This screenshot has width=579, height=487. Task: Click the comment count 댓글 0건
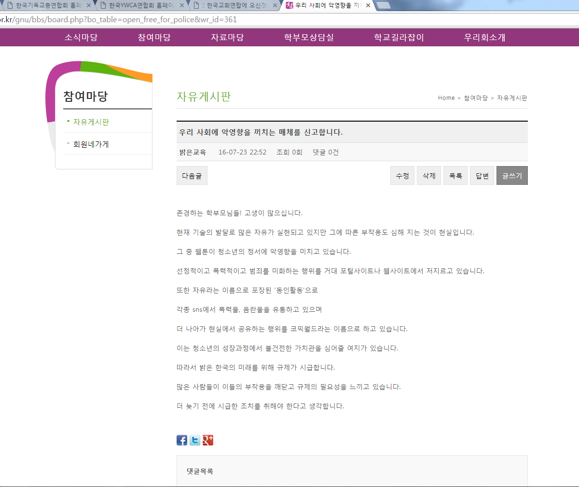tap(326, 152)
